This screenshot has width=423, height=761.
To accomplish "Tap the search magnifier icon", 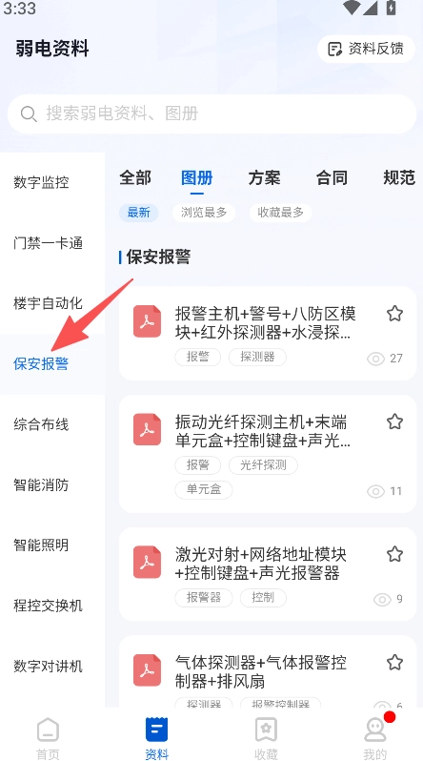I will 29,114.
